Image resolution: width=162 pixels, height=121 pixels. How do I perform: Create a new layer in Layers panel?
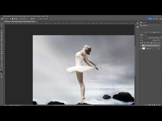coord(157,105)
